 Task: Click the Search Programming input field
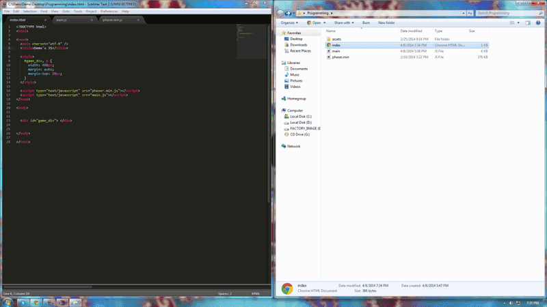click(x=506, y=13)
